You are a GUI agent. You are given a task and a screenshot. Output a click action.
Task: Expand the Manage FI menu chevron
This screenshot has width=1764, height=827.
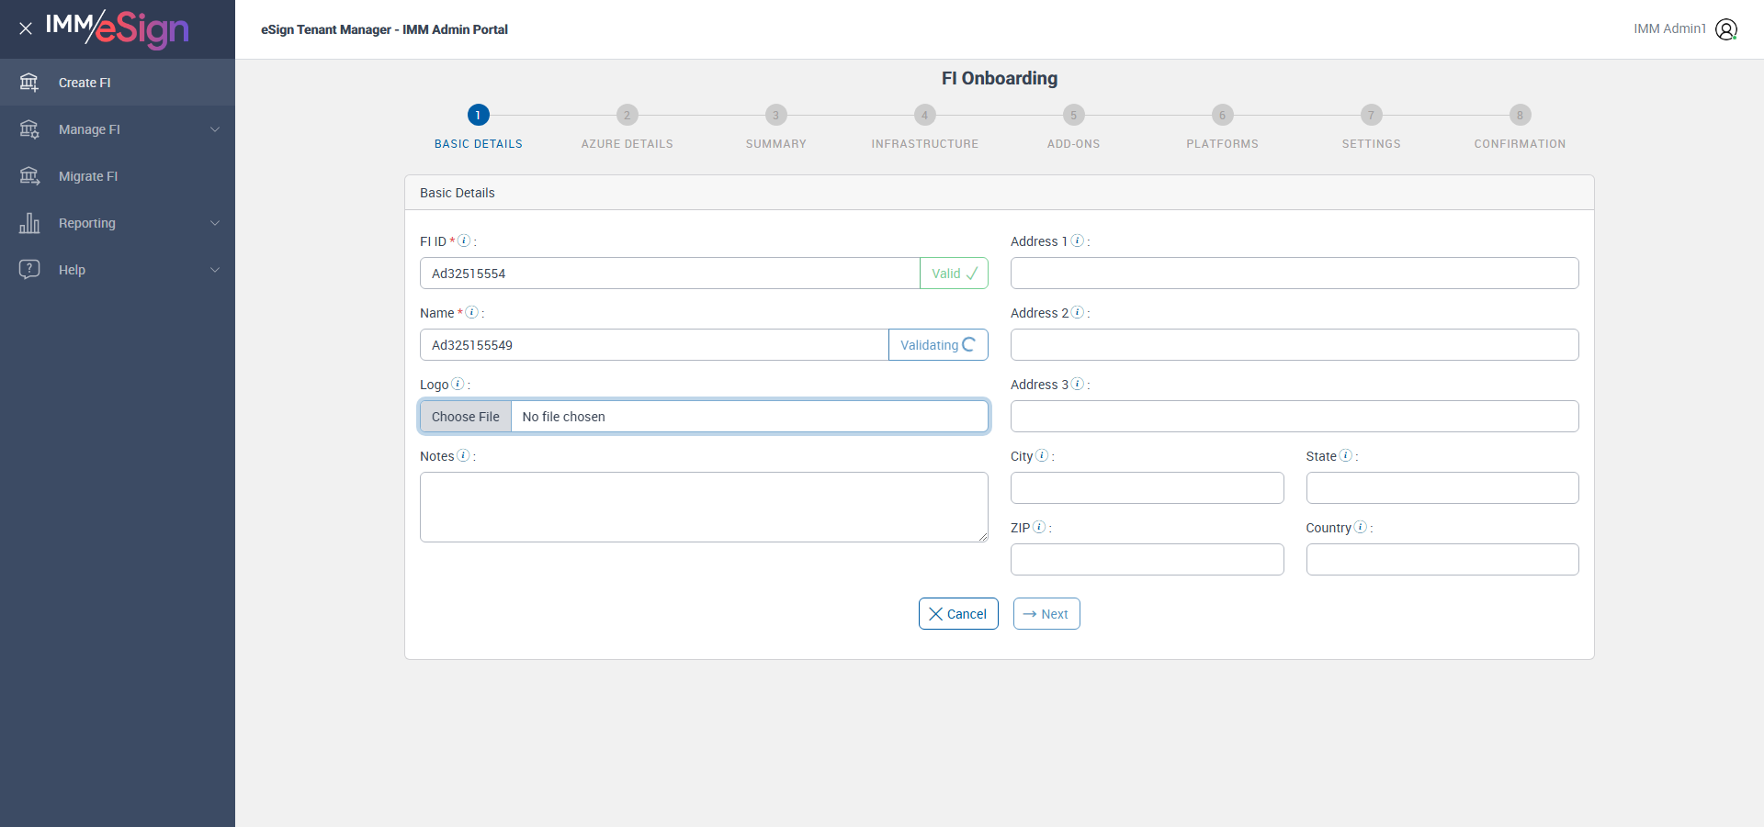[x=215, y=129]
